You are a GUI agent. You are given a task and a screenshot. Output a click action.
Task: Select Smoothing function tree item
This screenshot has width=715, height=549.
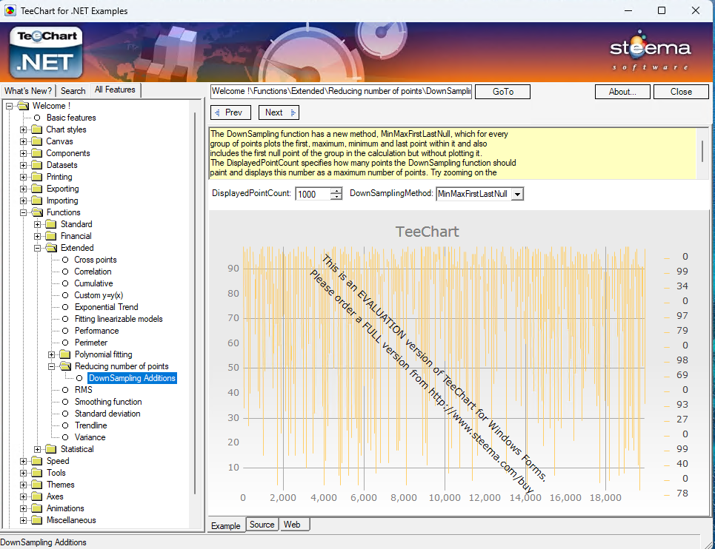108,402
